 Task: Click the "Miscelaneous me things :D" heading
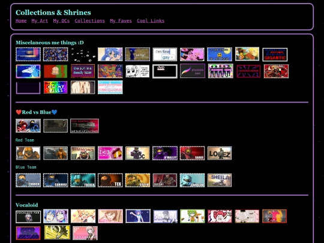click(x=50, y=43)
